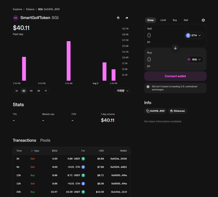The width and height of the screenshot is (218, 197).
Task: Click the USD column header
Action: point(101,151)
